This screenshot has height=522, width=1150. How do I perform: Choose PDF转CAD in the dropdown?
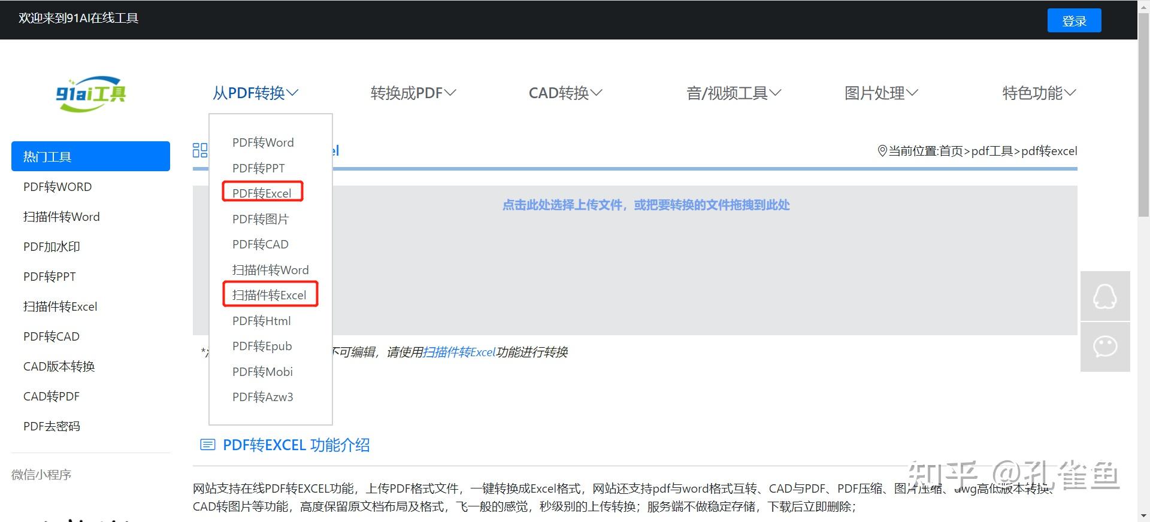(261, 244)
